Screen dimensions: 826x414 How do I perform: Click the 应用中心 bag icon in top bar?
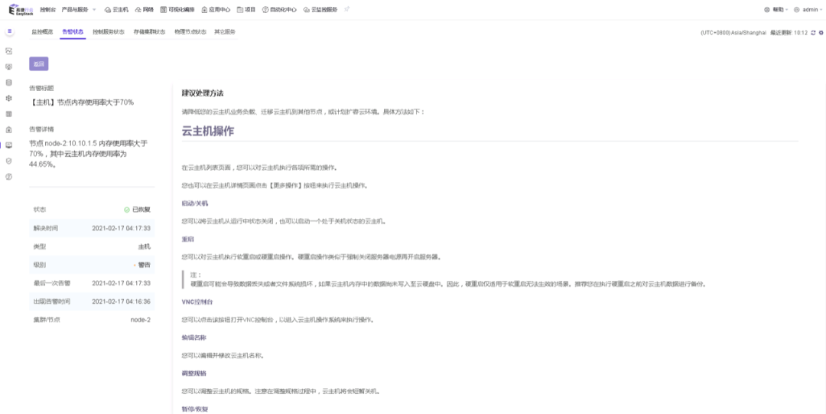(204, 9)
